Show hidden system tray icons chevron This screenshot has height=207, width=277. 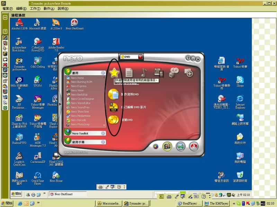coord(234,203)
